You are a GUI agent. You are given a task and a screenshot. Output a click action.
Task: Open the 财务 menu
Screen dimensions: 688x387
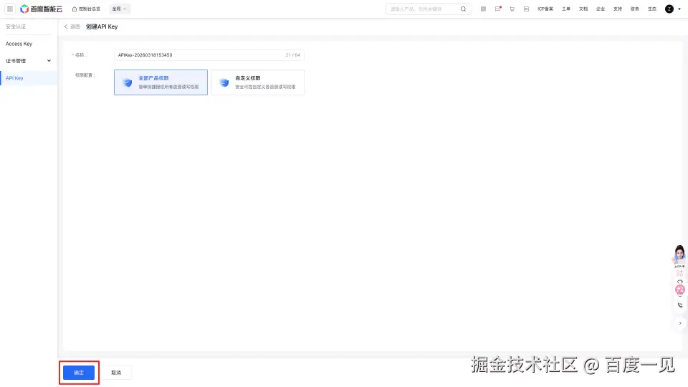[634, 9]
